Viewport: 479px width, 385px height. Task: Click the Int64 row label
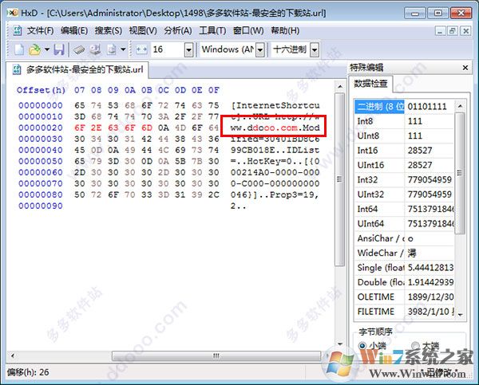point(367,209)
